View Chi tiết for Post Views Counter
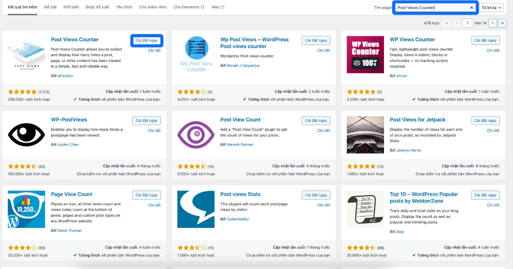The image size is (513, 269). [x=154, y=50]
